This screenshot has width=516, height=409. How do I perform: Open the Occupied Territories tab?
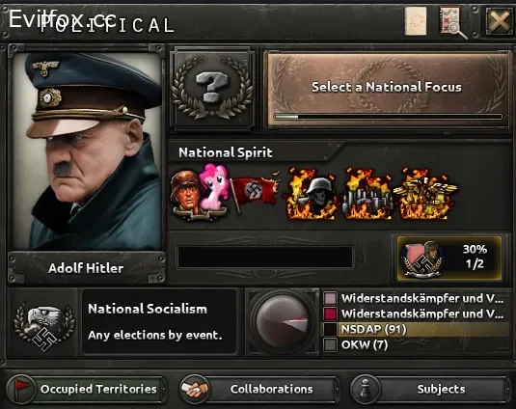point(86,390)
